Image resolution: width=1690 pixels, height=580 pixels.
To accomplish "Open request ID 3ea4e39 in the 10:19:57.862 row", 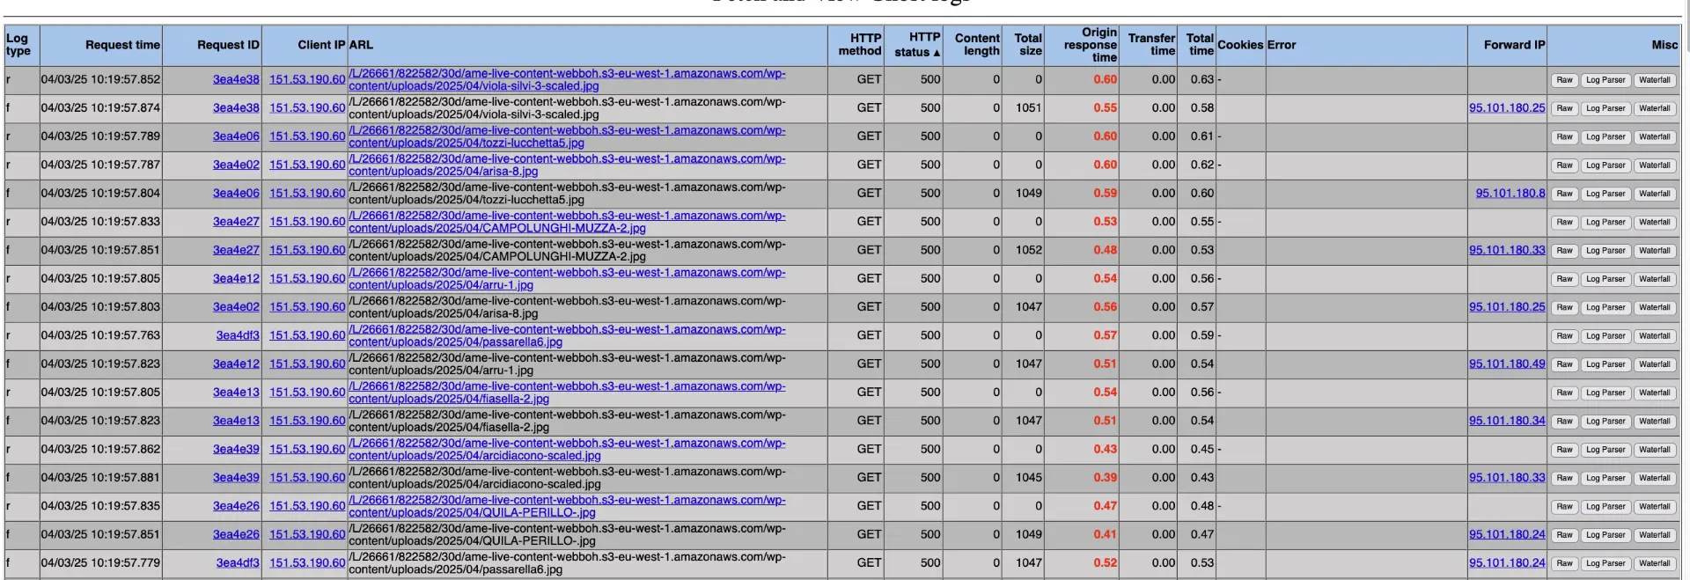I will 236,449.
